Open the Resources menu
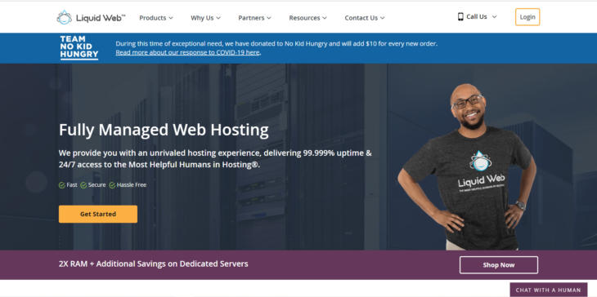Screen dimensions: 597x297 pos(307,18)
